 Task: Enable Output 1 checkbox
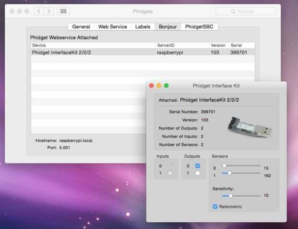[x=198, y=173]
